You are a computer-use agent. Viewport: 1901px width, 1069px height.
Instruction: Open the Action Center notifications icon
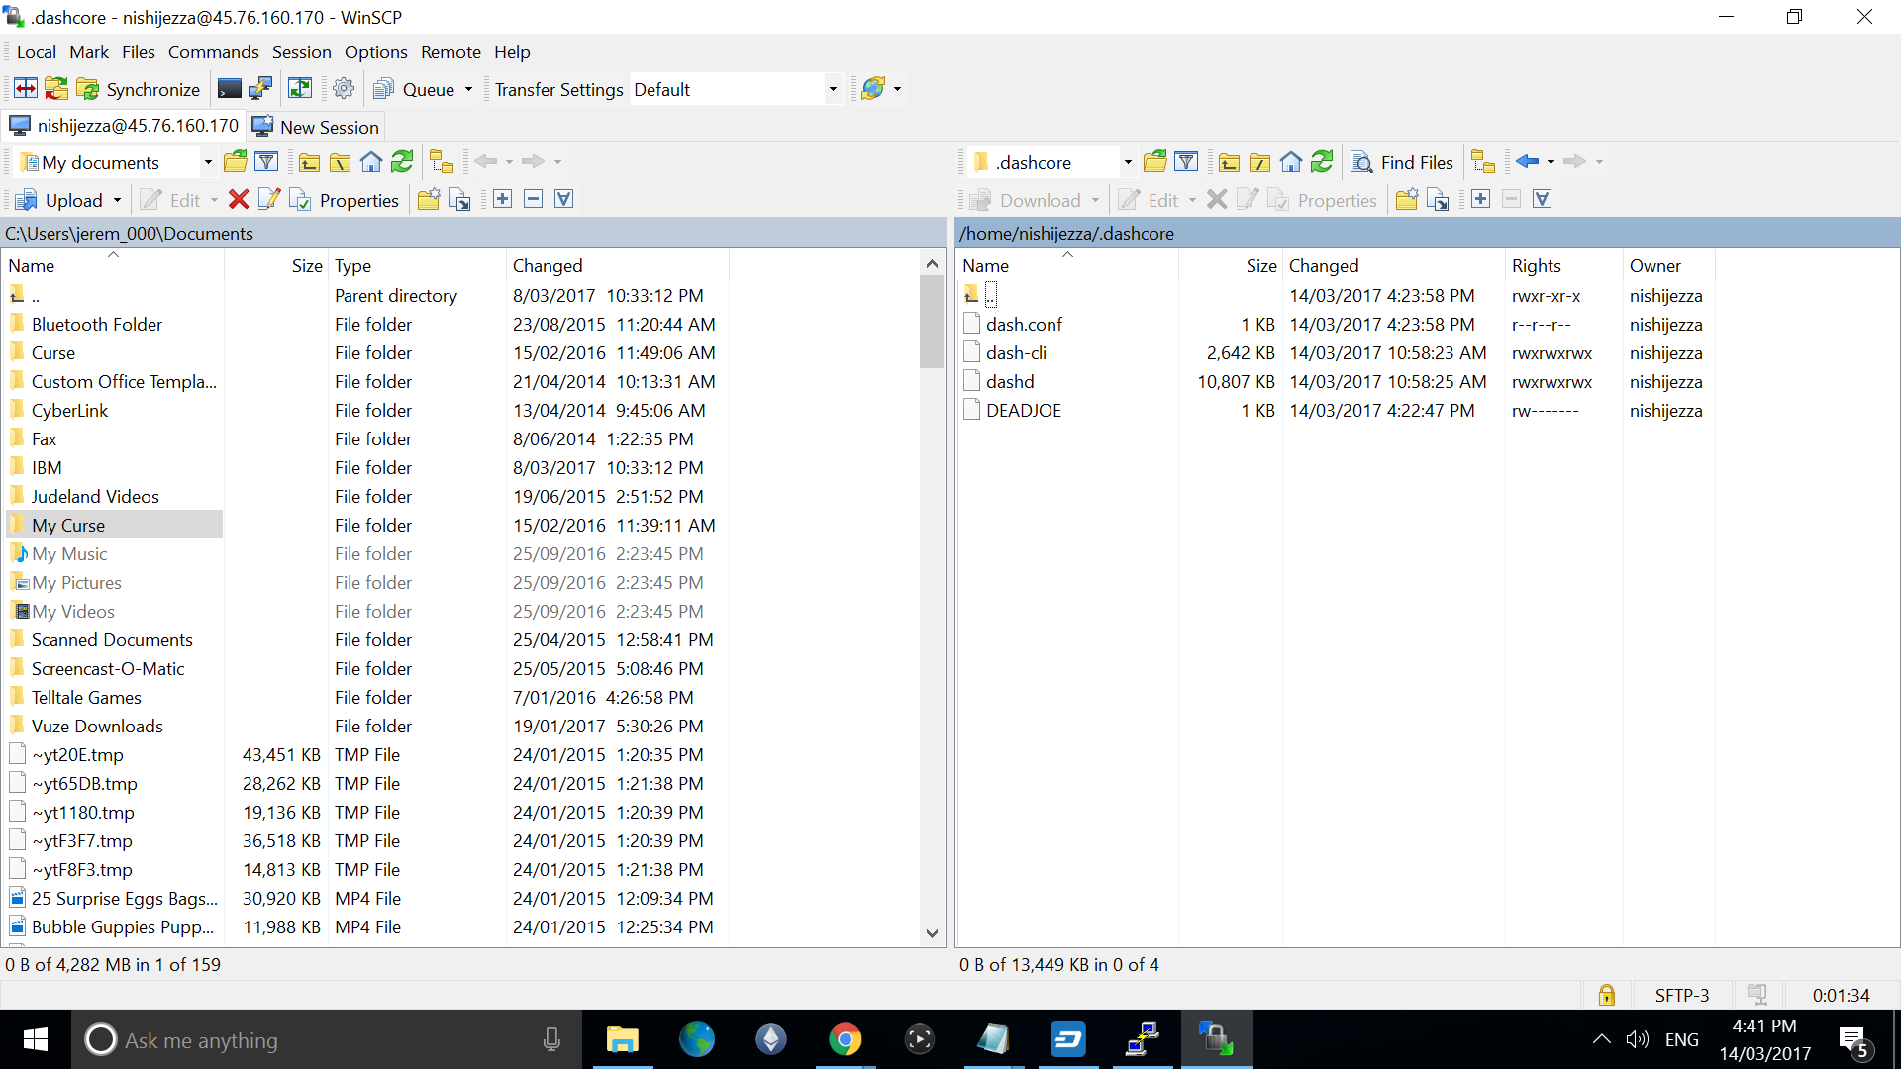coord(1854,1040)
